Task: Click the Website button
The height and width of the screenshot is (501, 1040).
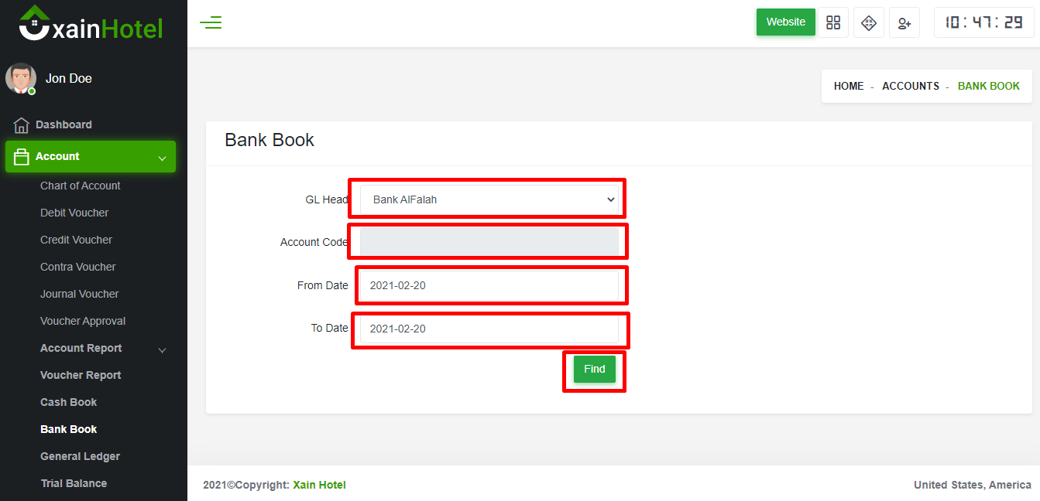Action: 785,22
